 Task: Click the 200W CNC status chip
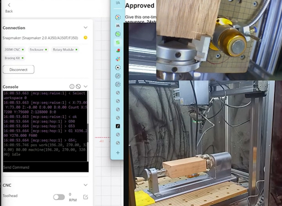[x=14, y=50]
